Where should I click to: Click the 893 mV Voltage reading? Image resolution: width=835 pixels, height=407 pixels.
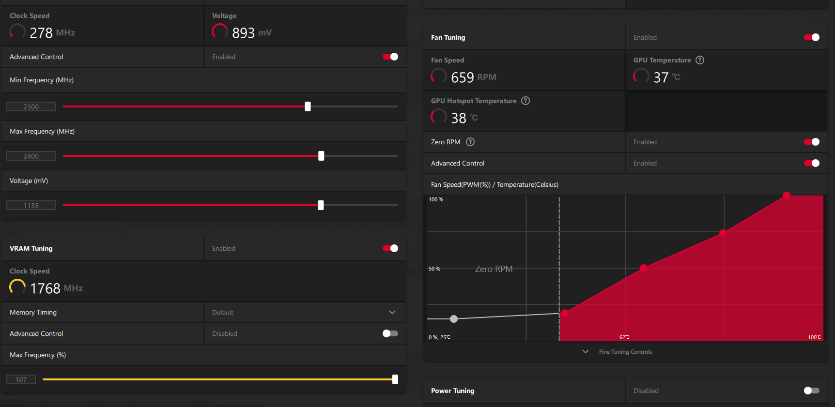click(251, 33)
